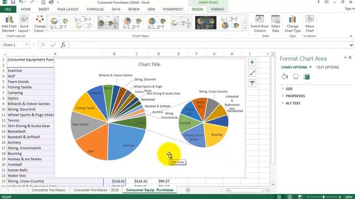Open the Quick Layout gallery
The width and height of the screenshot is (355, 199).
click(24, 24)
